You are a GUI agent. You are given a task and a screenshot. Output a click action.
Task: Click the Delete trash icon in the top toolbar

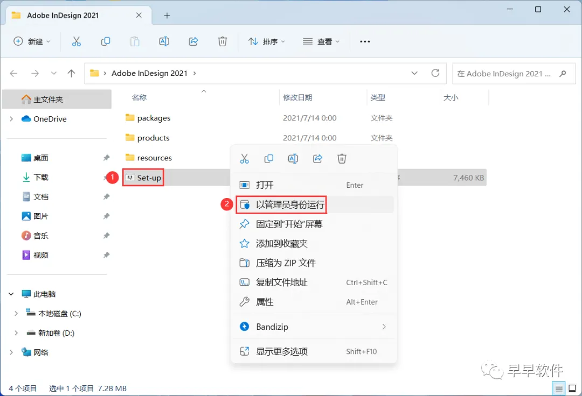point(223,41)
